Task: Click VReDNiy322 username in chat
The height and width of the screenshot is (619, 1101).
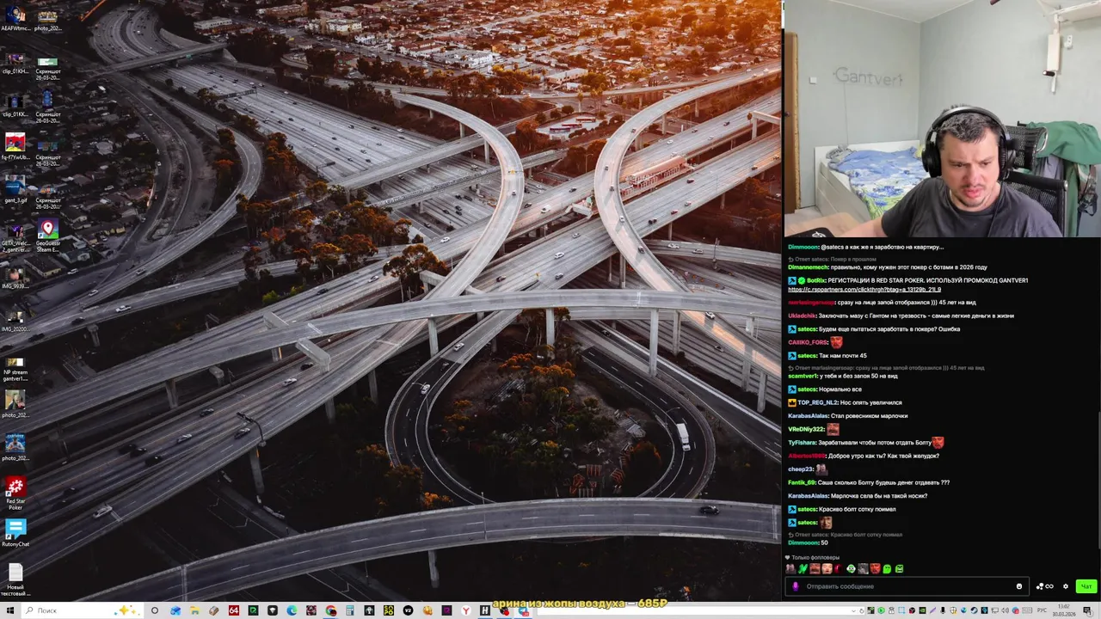Action: tap(806, 429)
